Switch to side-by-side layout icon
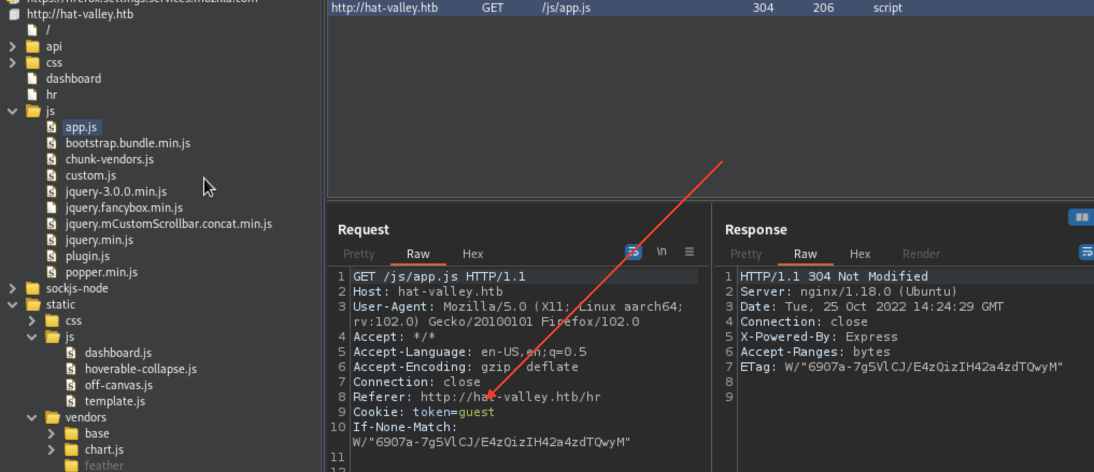 point(1081,217)
